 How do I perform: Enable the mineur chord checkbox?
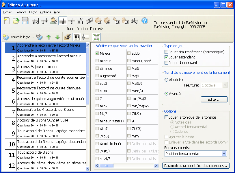point(97,61)
